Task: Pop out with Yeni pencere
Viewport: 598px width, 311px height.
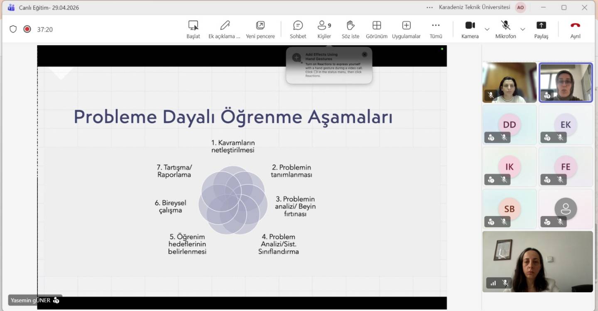Action: click(x=260, y=29)
